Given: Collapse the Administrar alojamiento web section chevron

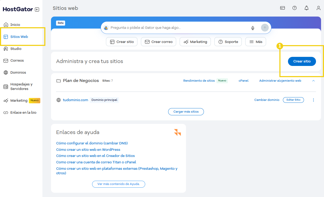Looking at the screenshot, I should pyautogui.click(x=313, y=80).
